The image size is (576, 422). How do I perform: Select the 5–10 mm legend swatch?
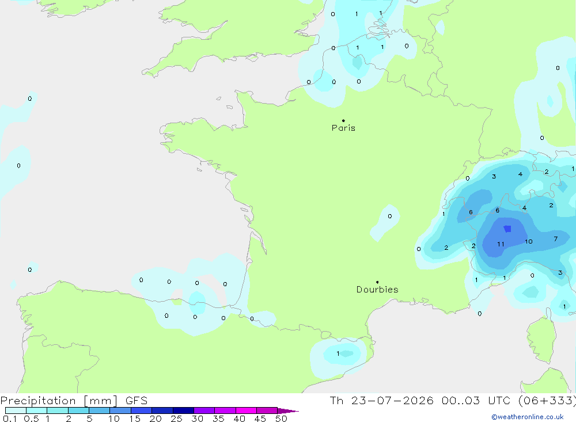pyautogui.click(x=100, y=410)
